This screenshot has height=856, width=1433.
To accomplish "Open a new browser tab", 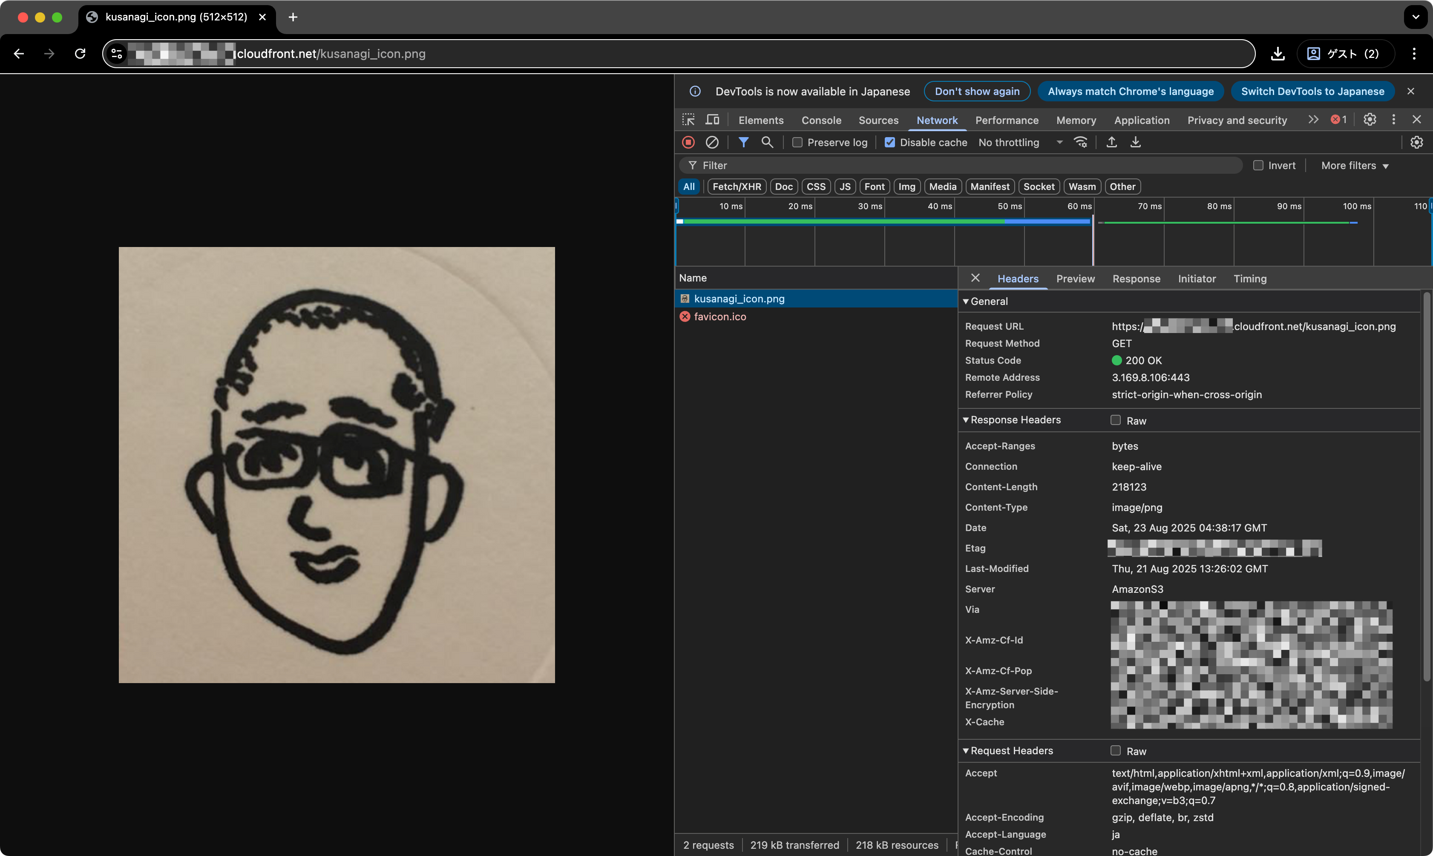I will [x=293, y=17].
